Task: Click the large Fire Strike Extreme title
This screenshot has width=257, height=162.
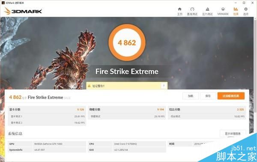Action: [127, 72]
